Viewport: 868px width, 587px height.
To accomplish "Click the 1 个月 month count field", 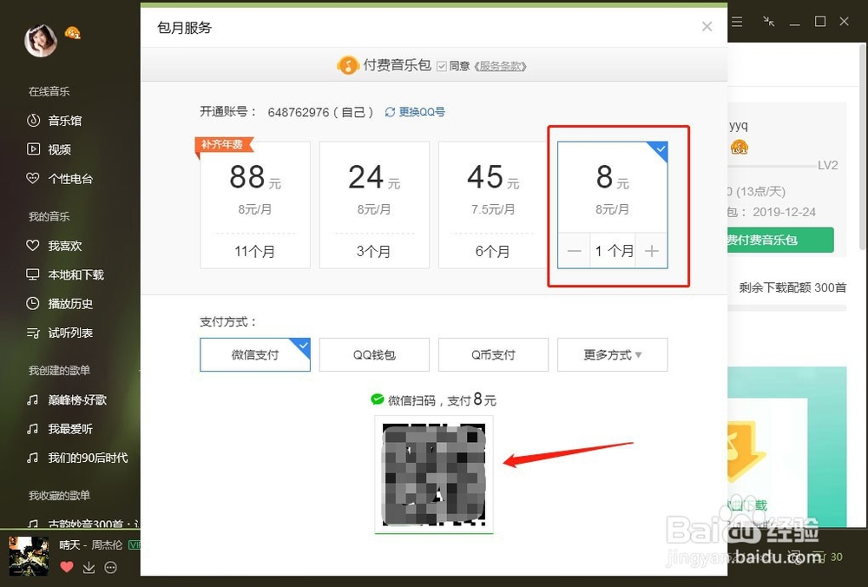I will click(x=614, y=251).
